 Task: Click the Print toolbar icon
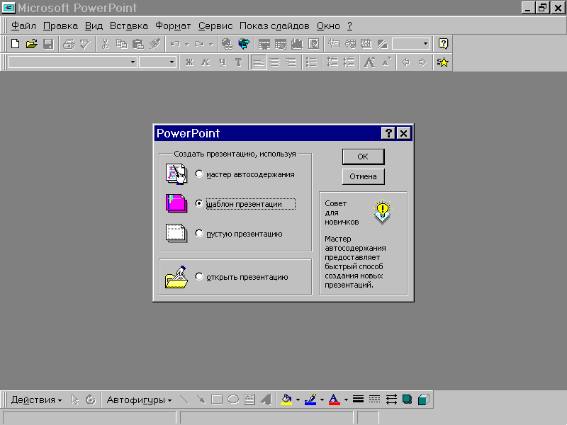69,44
